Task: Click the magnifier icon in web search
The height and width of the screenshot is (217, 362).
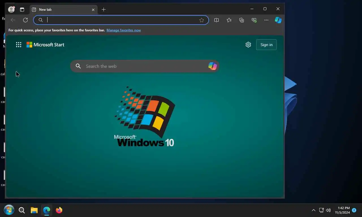Action: point(78,66)
